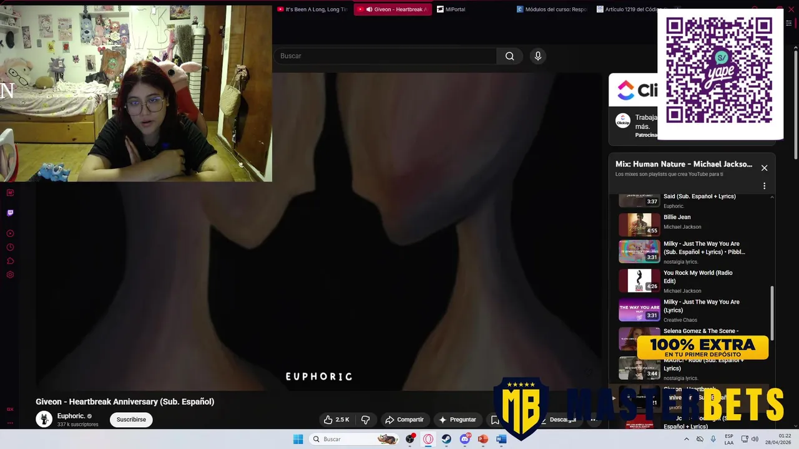Open Euphoric. channel name link

(x=71, y=416)
